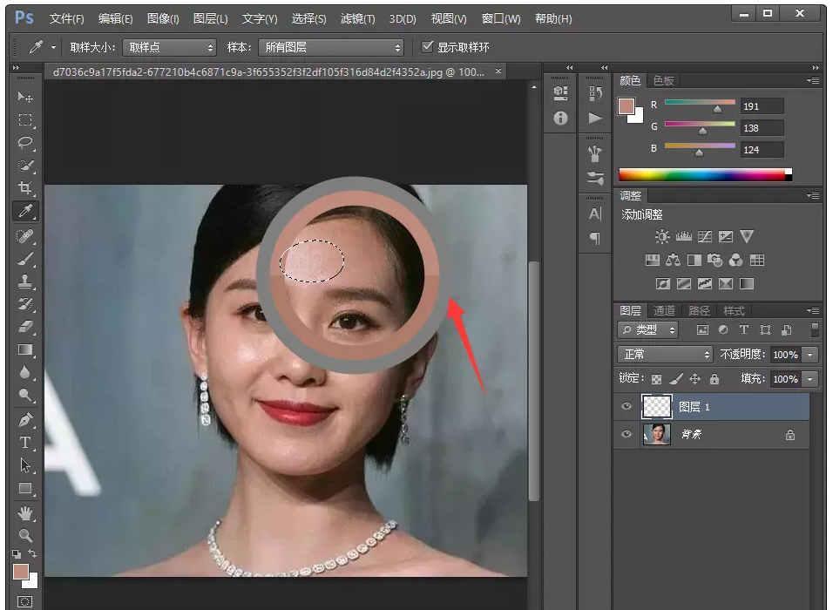Select the Rectangular Marquee tool
Screen dimensions: 833x610
[25, 120]
